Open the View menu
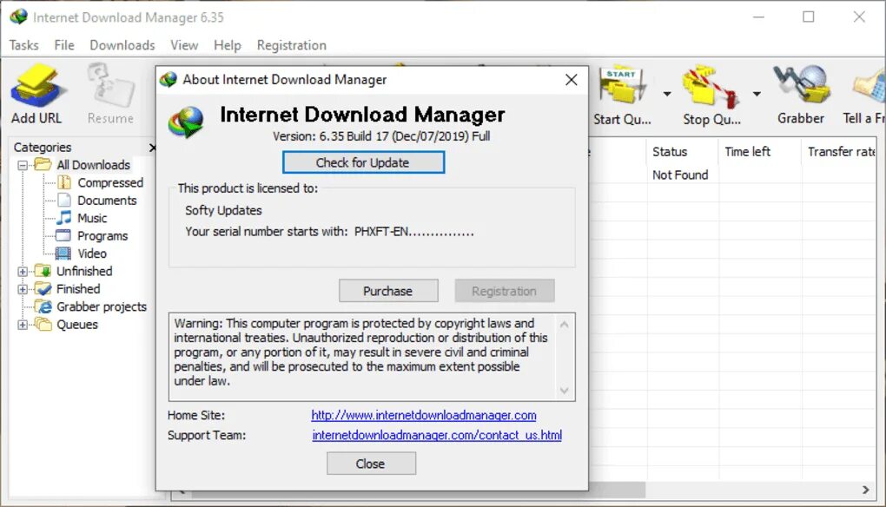This screenshot has width=886, height=507. 184,45
